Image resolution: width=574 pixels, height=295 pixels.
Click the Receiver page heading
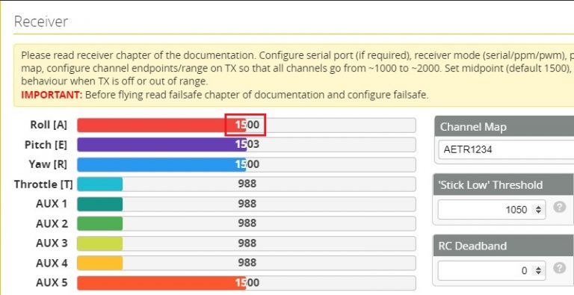[40, 22]
